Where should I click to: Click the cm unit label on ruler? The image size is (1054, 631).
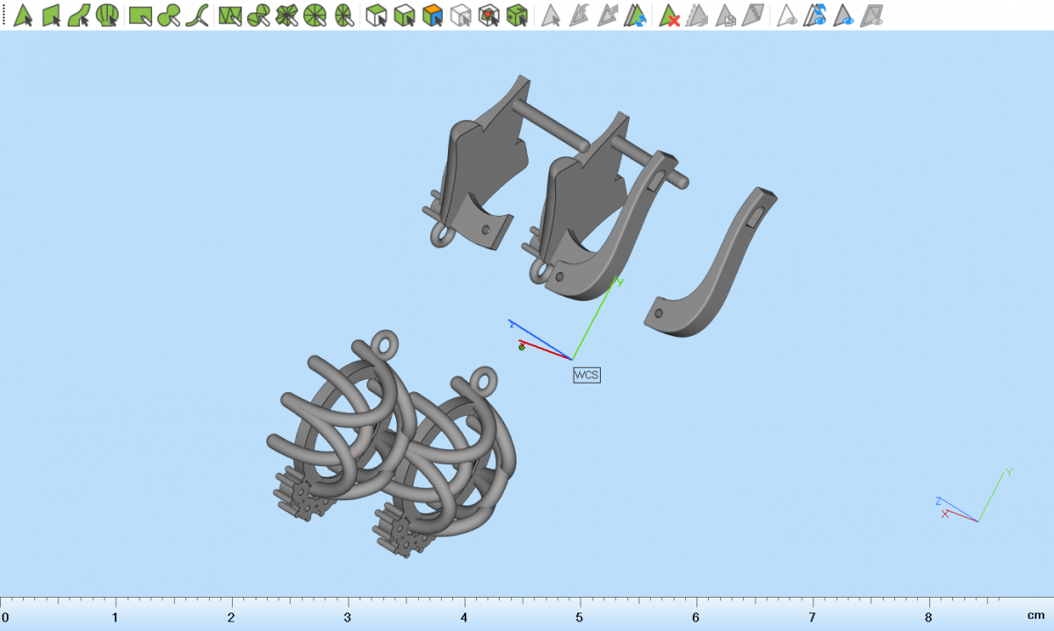1036,616
